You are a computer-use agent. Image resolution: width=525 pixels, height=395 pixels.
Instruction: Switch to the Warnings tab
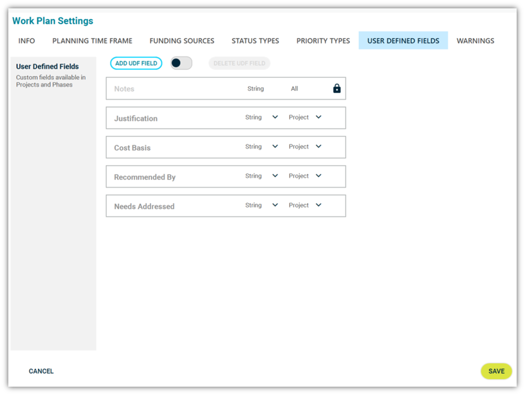coord(475,41)
